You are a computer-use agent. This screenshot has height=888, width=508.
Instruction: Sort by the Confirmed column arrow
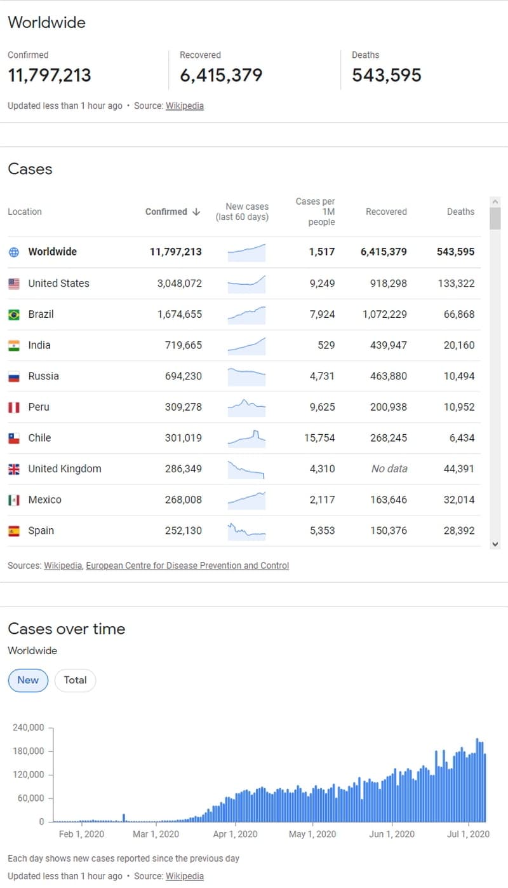click(196, 212)
